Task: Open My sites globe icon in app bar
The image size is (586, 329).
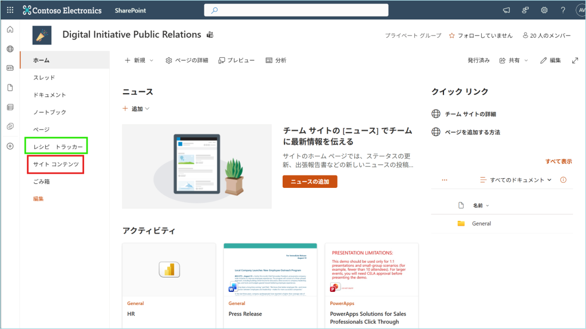Action: point(10,49)
